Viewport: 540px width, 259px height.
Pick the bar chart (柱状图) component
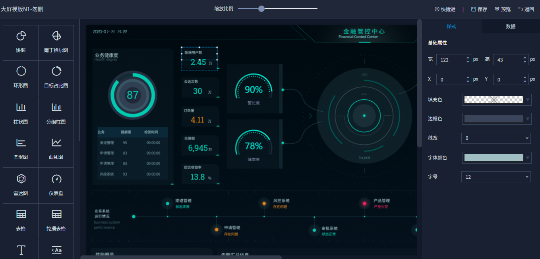(x=21, y=113)
